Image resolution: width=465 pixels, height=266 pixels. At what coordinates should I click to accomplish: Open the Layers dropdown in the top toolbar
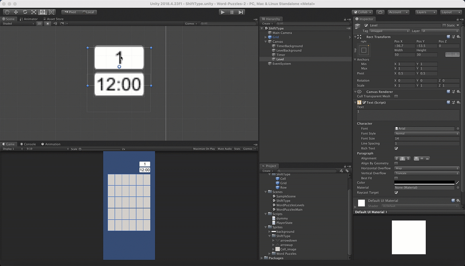[x=425, y=12]
